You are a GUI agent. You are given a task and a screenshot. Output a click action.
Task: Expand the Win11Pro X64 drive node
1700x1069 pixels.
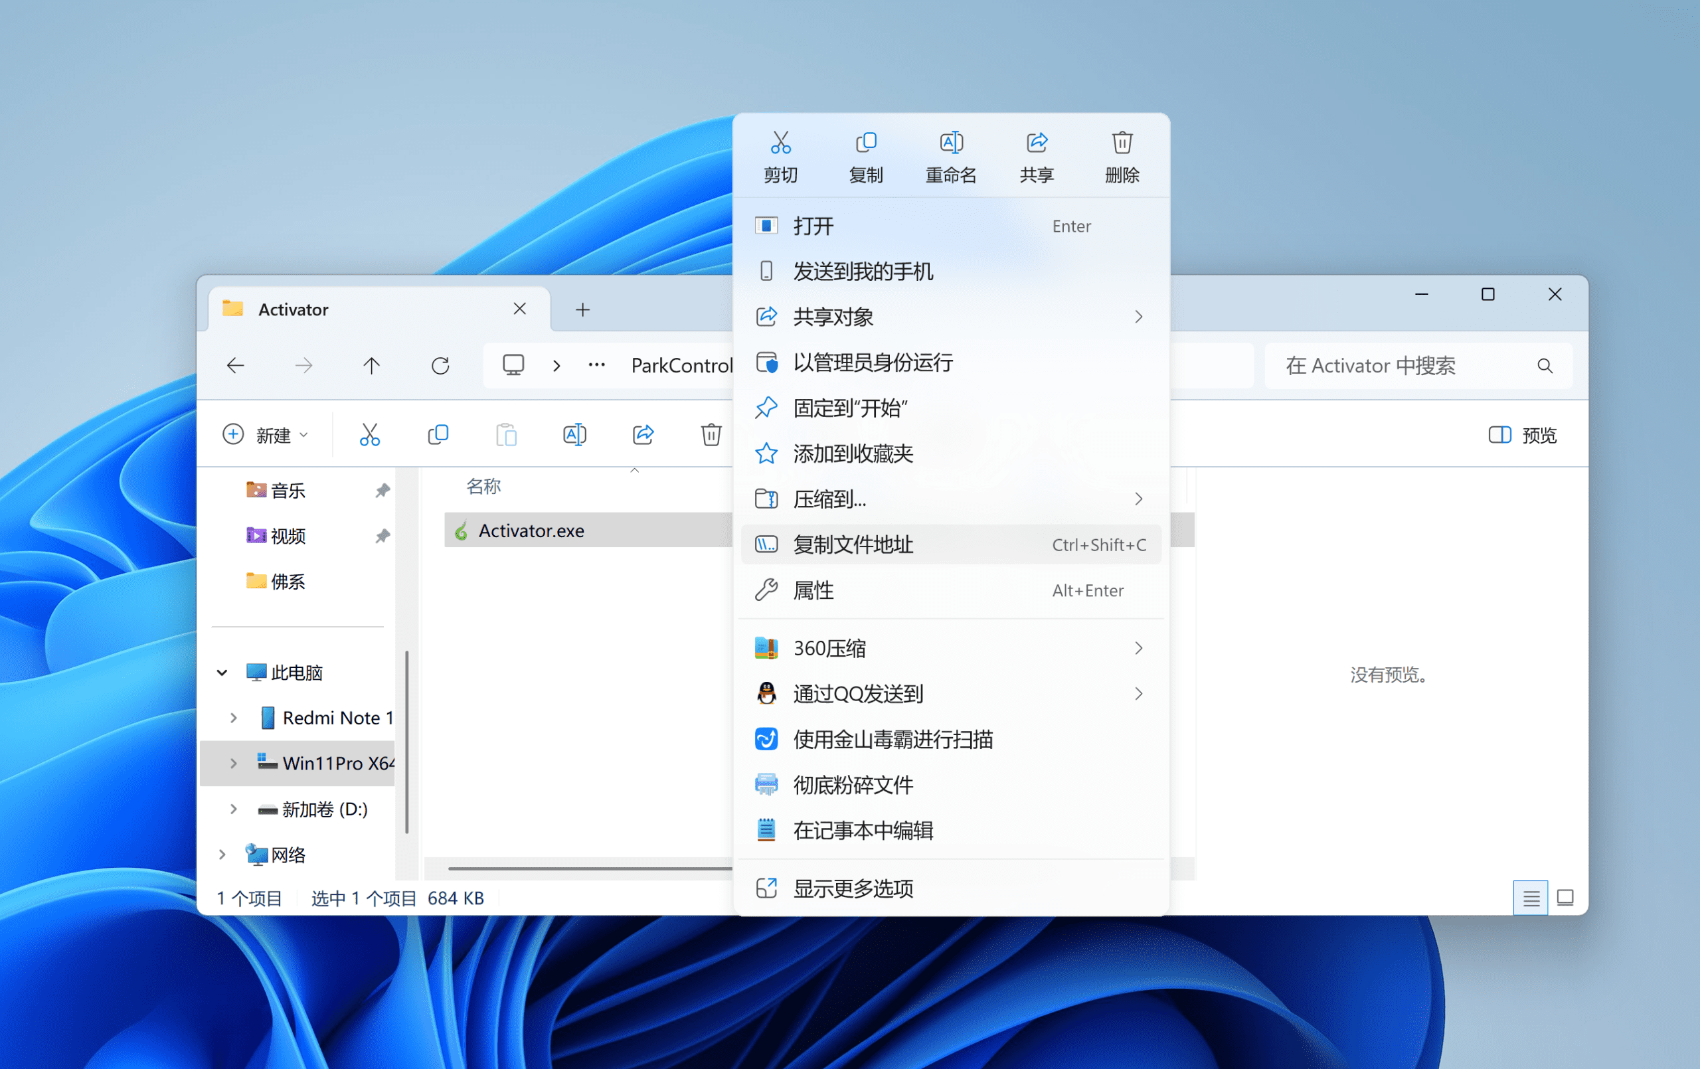coord(234,764)
